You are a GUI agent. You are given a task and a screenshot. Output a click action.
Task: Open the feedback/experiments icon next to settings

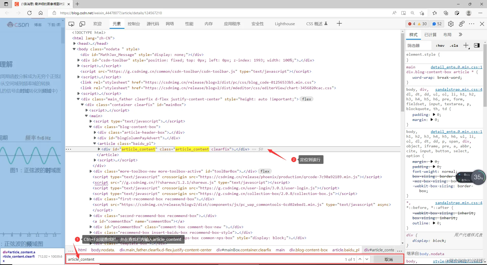(x=462, y=24)
